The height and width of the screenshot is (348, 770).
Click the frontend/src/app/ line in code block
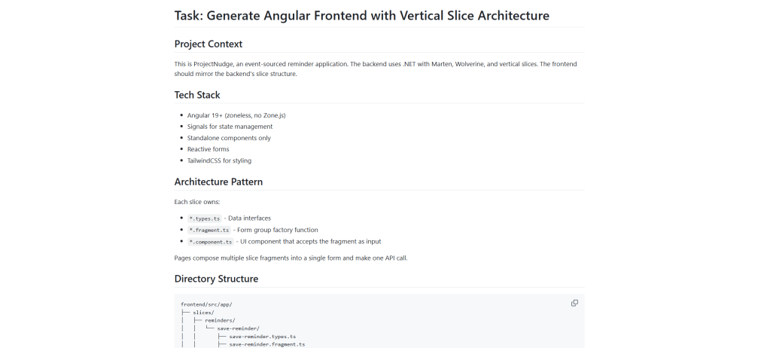pos(206,304)
